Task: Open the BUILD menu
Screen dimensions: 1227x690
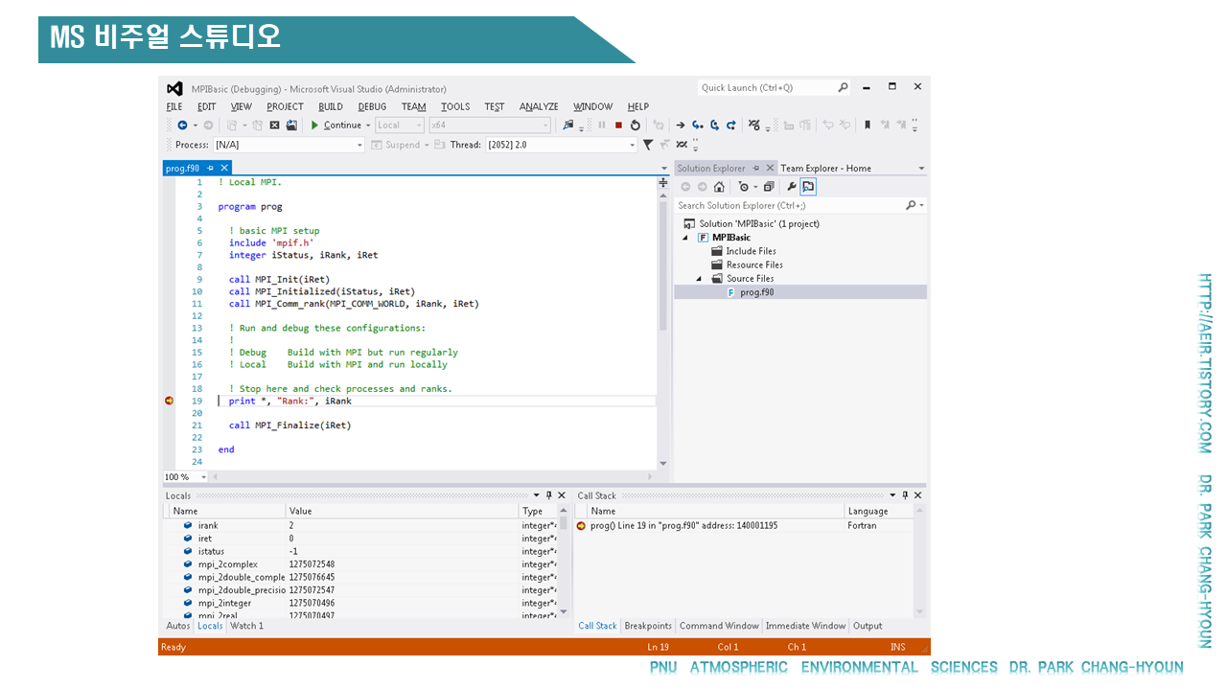Action: 331,106
